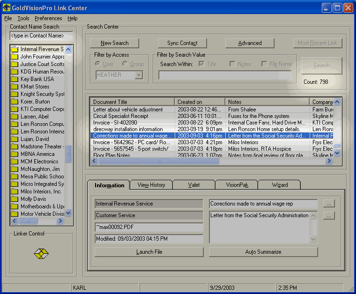Select the Key Bank USA folder icon
This screenshot has height=294, width=356.
[15, 79]
